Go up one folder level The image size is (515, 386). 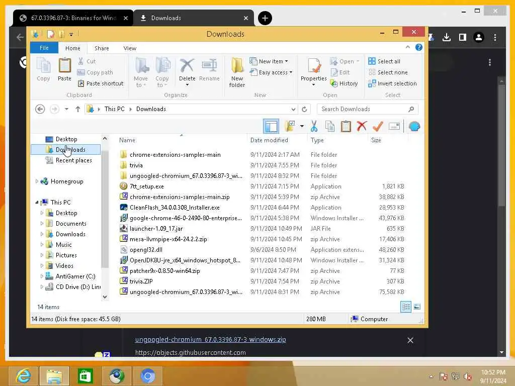click(x=77, y=109)
